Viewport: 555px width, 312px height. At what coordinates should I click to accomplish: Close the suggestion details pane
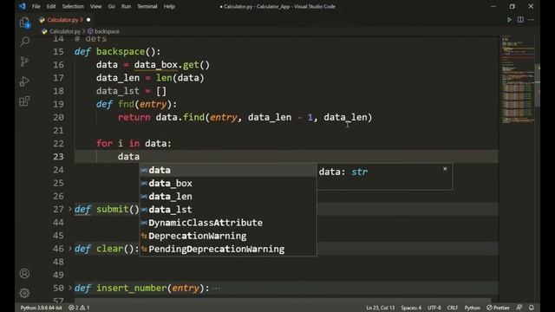445,169
